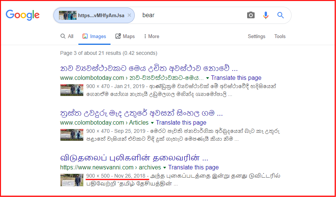The width and height of the screenshot is (336, 197).
Task: Search by image using camera icon
Action: click(x=251, y=15)
